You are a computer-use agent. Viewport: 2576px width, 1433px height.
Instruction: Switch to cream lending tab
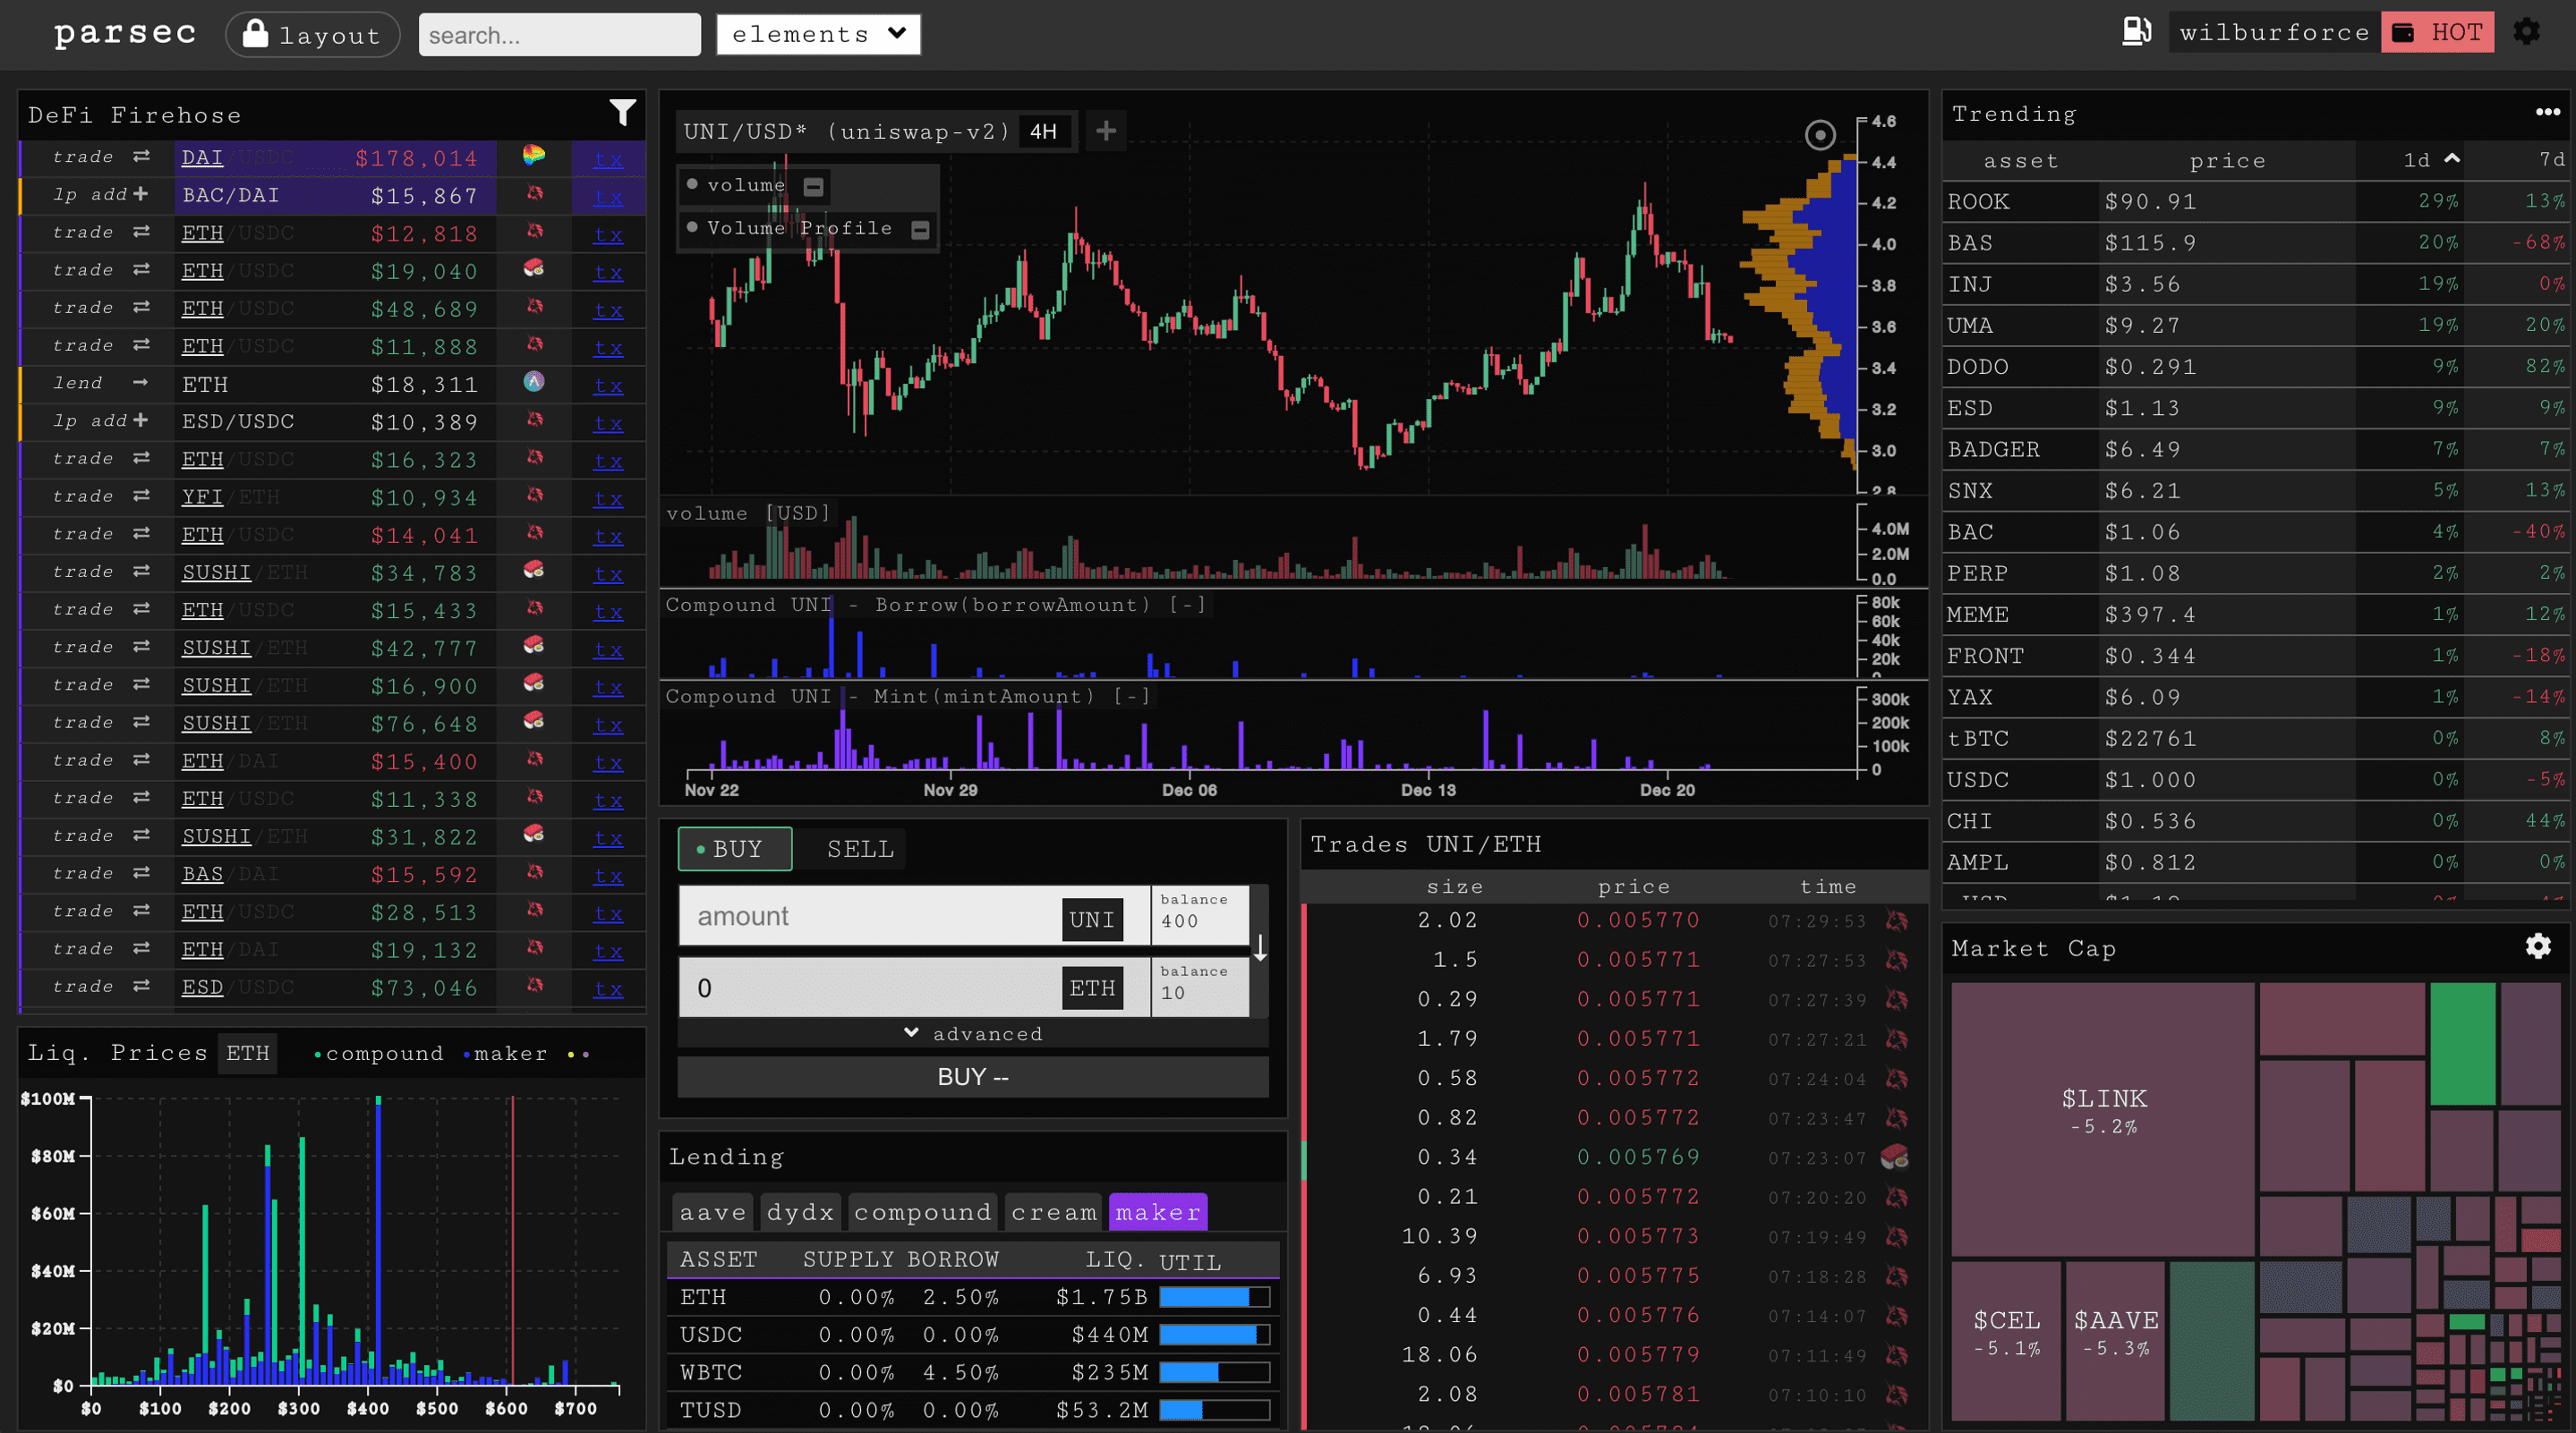[1053, 1212]
